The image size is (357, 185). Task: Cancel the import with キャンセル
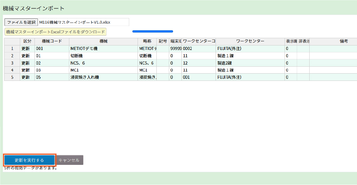pos(69,160)
